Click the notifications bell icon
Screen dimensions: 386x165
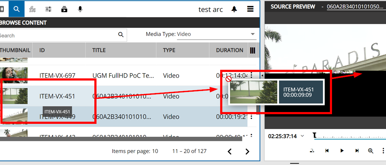pos(234,9)
